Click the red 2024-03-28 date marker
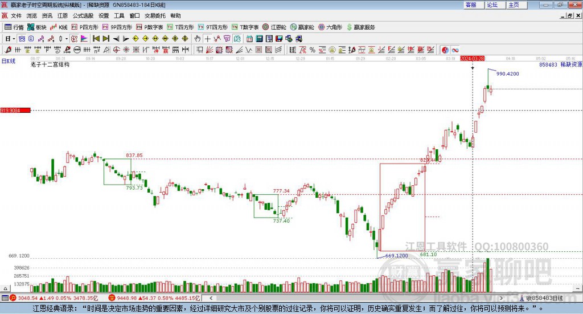 pyautogui.click(x=472, y=58)
